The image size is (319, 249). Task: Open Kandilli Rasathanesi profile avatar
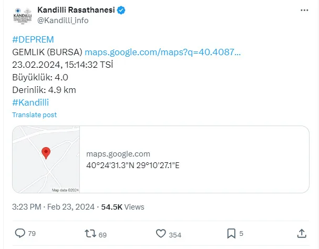click(23, 16)
